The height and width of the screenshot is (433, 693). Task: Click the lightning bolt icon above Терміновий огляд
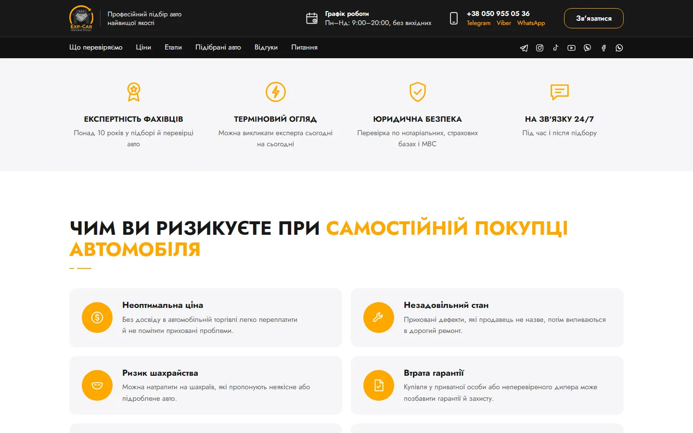pos(276,92)
